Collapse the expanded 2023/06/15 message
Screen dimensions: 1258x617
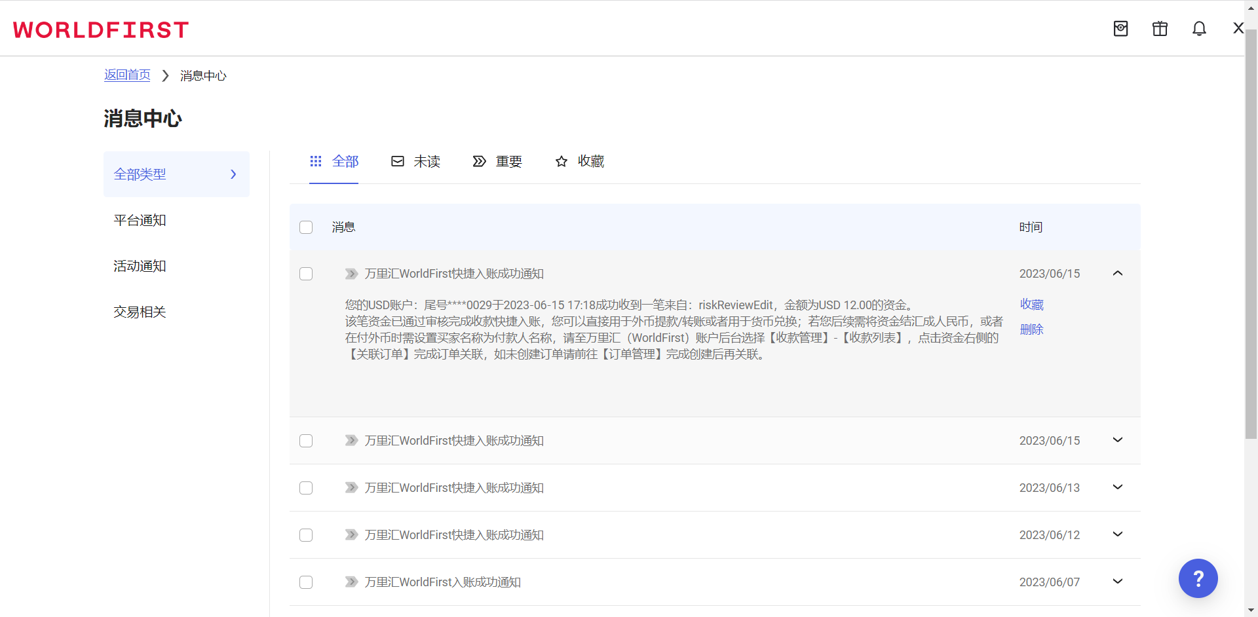click(x=1118, y=273)
